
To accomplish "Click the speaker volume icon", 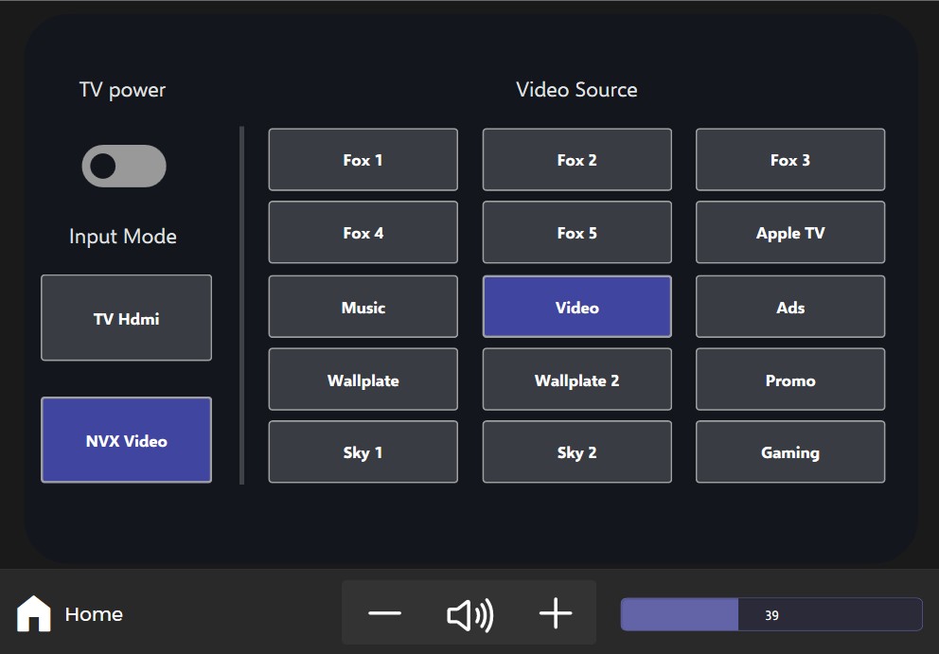I will coord(469,613).
